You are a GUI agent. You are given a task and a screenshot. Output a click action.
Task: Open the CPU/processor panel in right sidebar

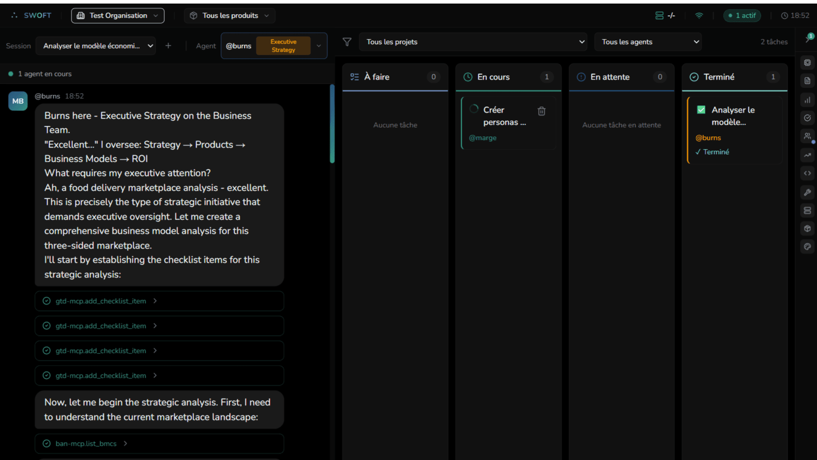click(807, 62)
